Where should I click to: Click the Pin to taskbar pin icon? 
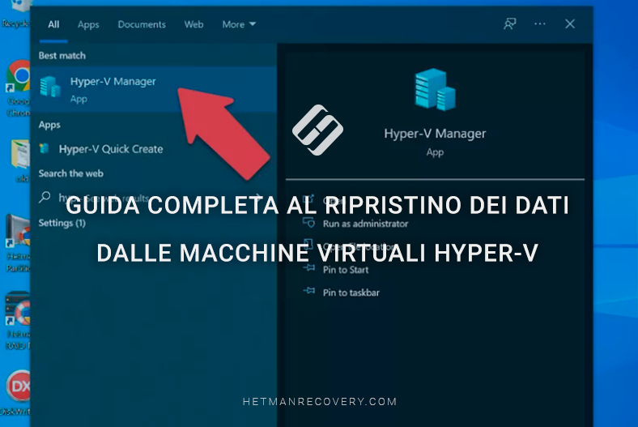pos(309,291)
